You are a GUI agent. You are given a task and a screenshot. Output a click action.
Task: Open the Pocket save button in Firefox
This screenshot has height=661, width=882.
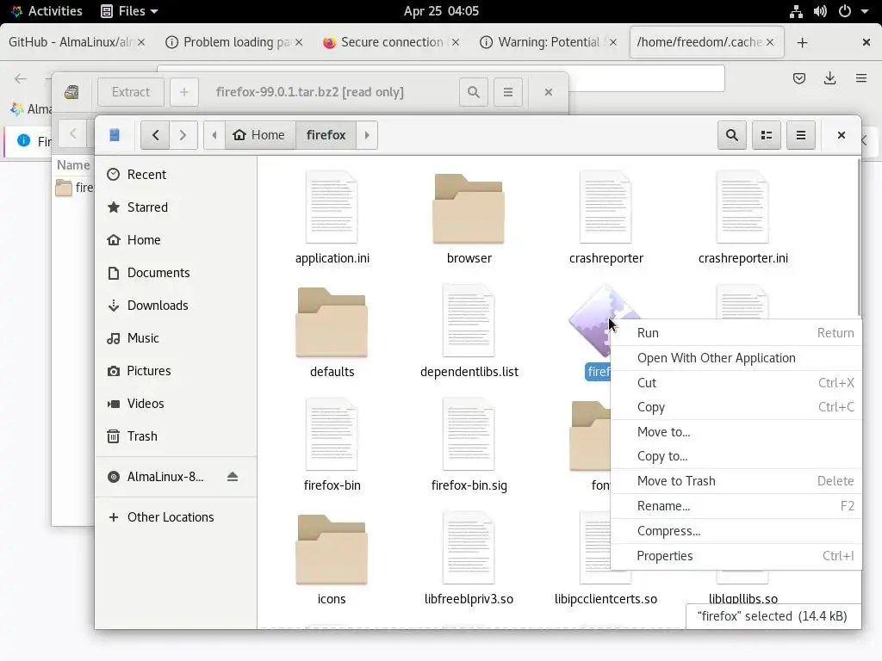(798, 78)
